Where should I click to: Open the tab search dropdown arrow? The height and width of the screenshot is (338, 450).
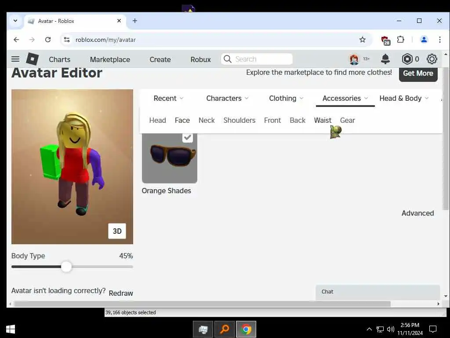(x=15, y=21)
